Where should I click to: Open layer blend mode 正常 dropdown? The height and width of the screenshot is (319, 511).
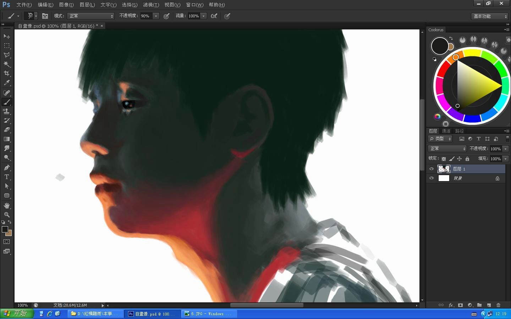click(447, 149)
